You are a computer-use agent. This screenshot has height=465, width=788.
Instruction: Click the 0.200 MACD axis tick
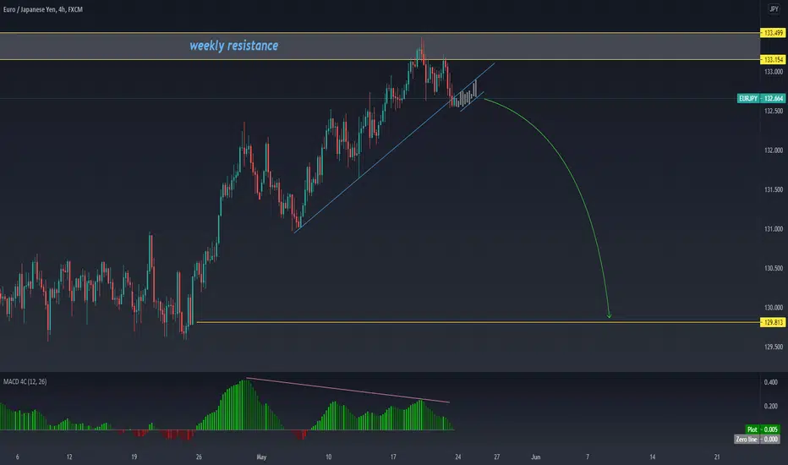click(x=771, y=406)
